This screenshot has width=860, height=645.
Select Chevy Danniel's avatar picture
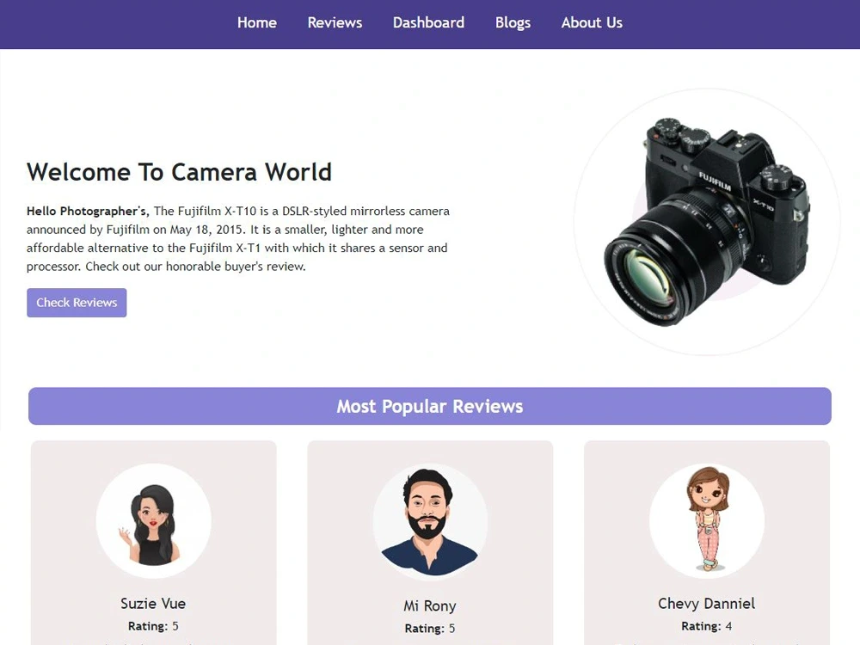707,521
